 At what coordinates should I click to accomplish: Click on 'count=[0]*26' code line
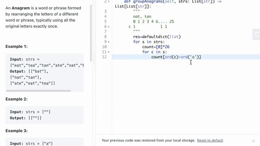click(x=156, y=47)
